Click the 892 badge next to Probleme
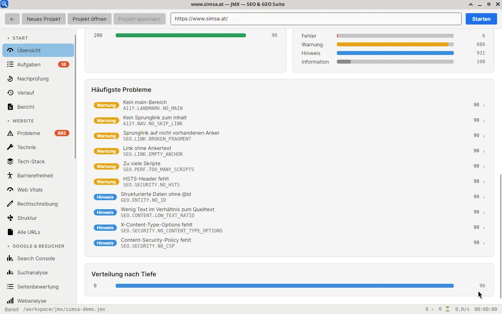 (x=62, y=133)
